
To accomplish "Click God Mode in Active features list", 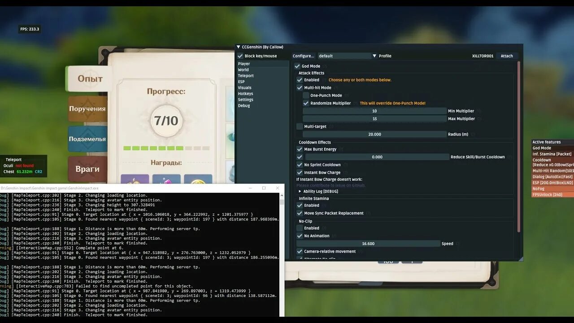I will coord(542,148).
